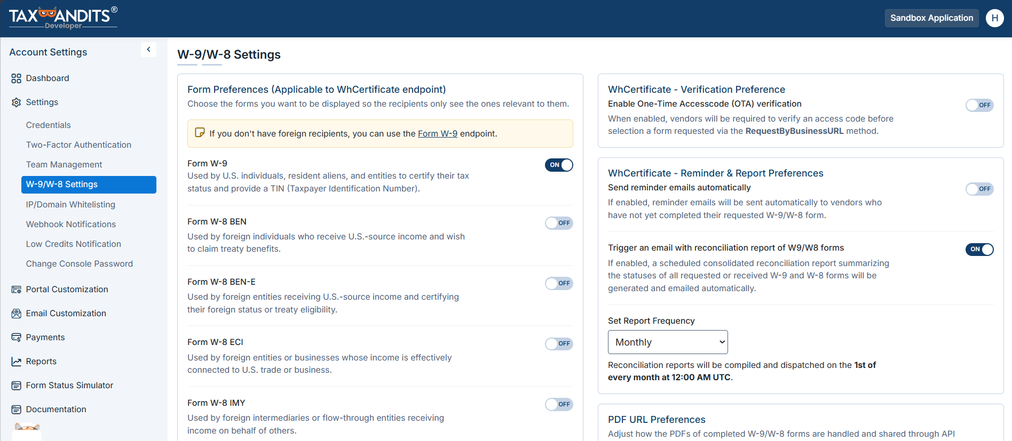1012x441 pixels.
Task: Enable the Form W-8 BEN toggle
Action: click(x=559, y=223)
